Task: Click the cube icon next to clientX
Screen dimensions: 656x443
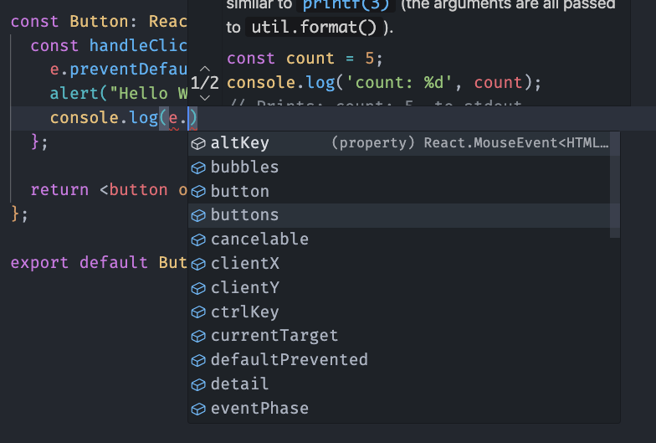Action: [x=198, y=264]
